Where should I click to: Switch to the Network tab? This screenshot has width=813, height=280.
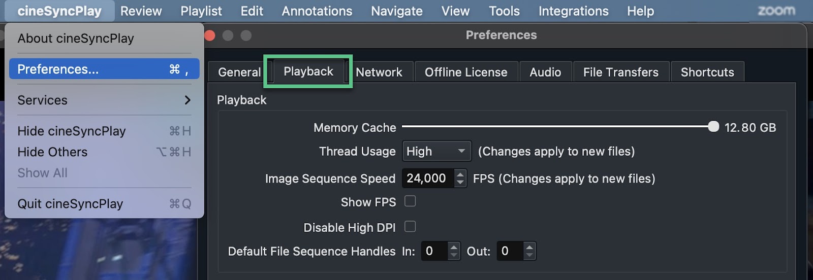coord(379,72)
